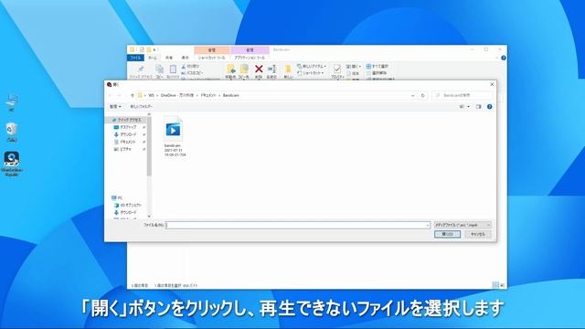Click Documents (ドキュメント) segment in address path
Screen dimensions: 585x329
click(208, 95)
